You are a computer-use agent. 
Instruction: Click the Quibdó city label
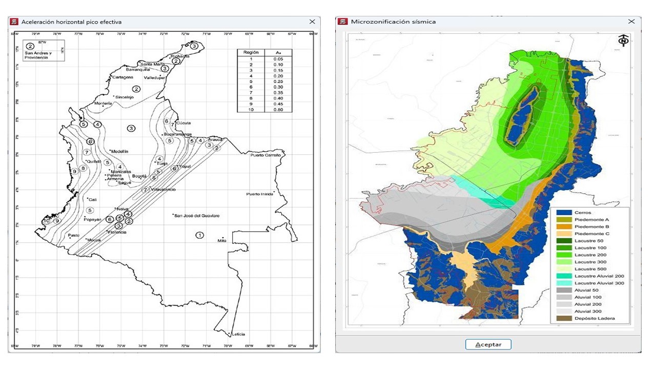tap(94, 161)
